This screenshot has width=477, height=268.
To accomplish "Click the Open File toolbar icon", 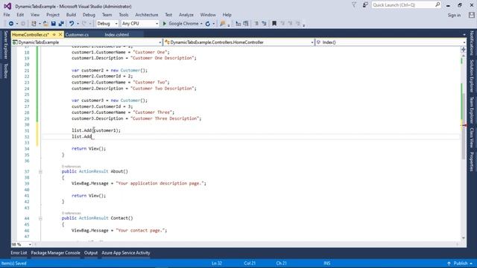I will 45,23.
